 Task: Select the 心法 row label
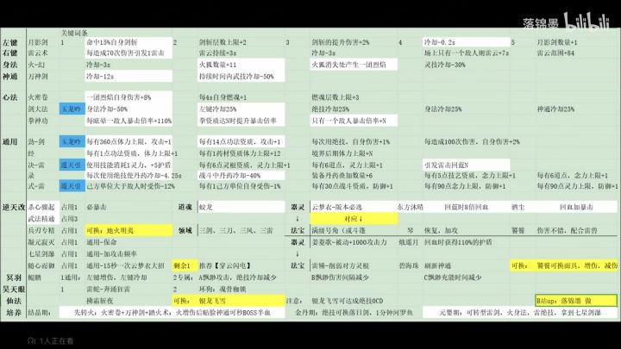click(x=9, y=97)
